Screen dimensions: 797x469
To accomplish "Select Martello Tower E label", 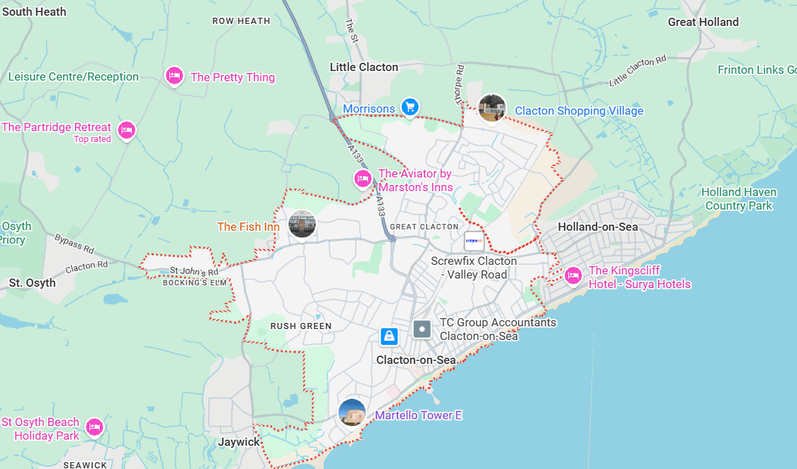I will (x=419, y=415).
